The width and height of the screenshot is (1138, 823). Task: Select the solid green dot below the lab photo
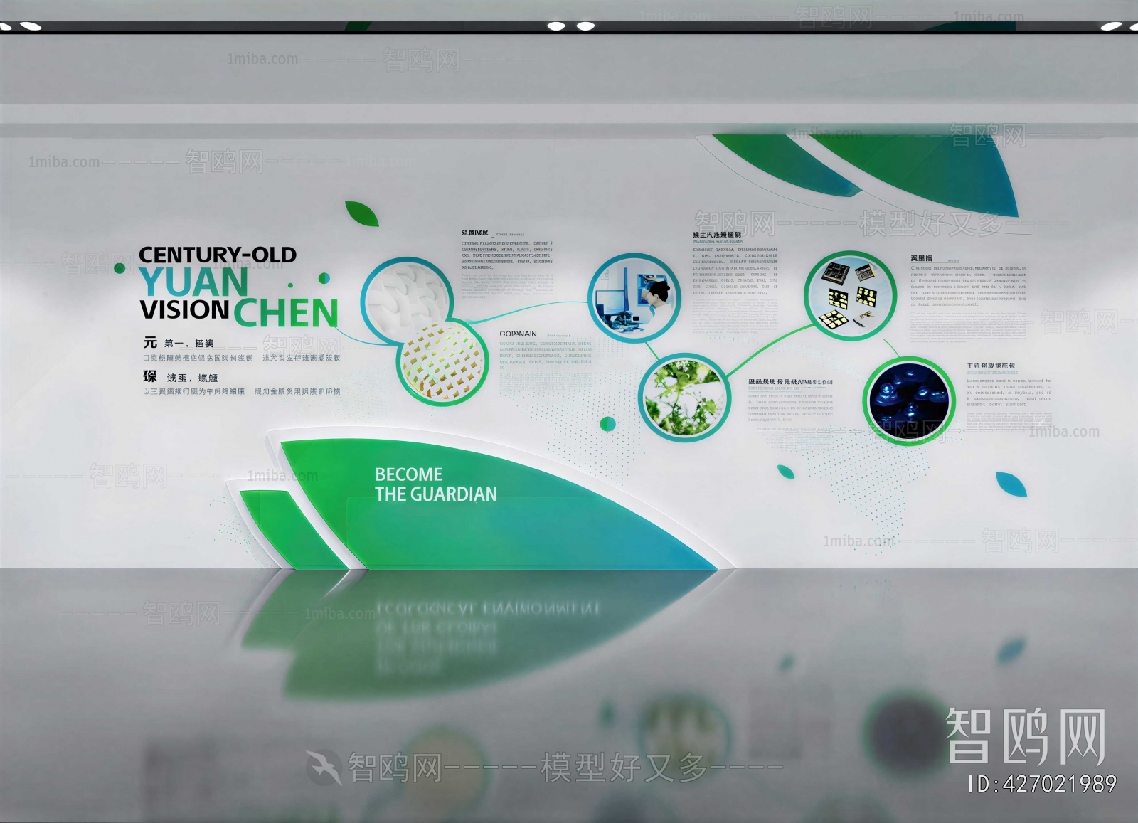point(607,424)
